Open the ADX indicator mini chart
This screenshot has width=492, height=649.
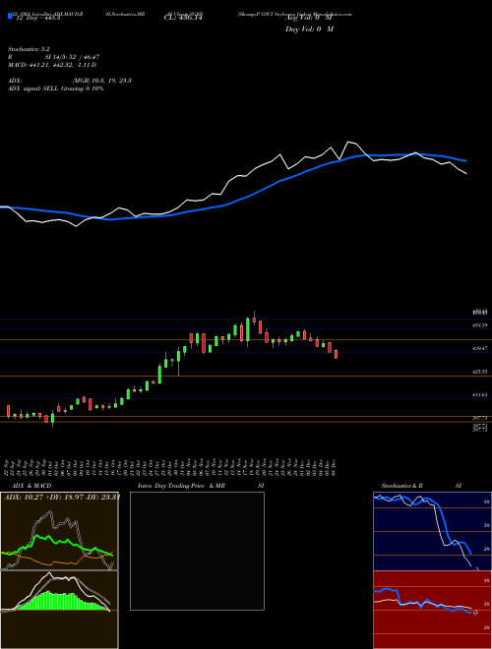pos(59,531)
